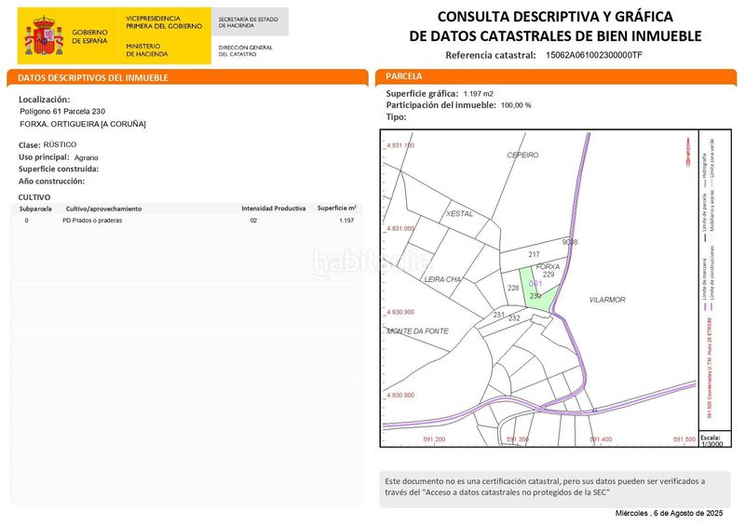Click 'DIRECCIÓN GENERAL DEL CATASTRO' text
Screen dimensions: 745x526
click(x=246, y=51)
